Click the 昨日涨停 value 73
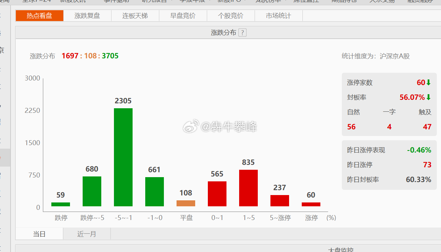441x252 pixels. (x=427, y=165)
